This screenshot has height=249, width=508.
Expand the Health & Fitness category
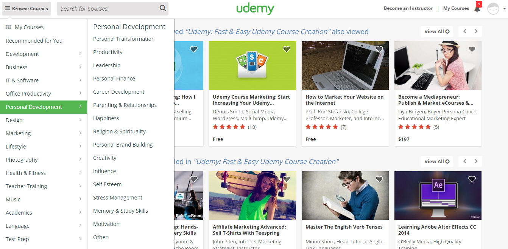tap(44, 173)
